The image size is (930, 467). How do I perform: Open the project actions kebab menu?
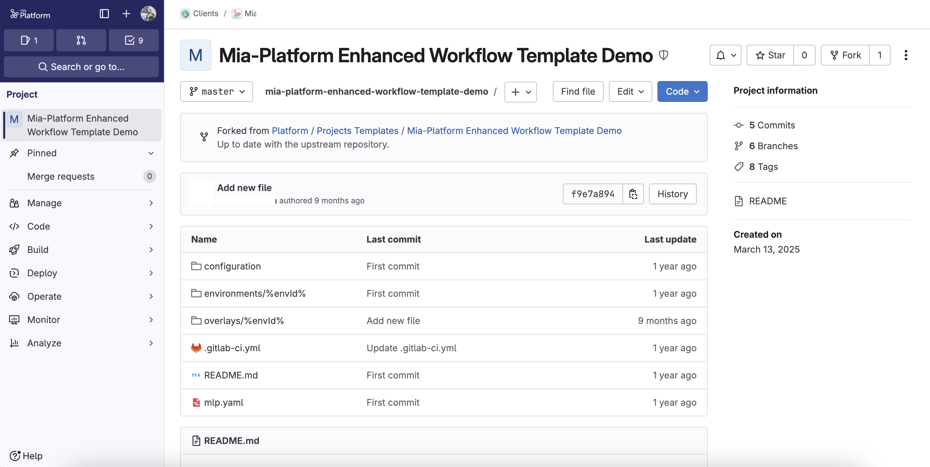click(x=905, y=55)
